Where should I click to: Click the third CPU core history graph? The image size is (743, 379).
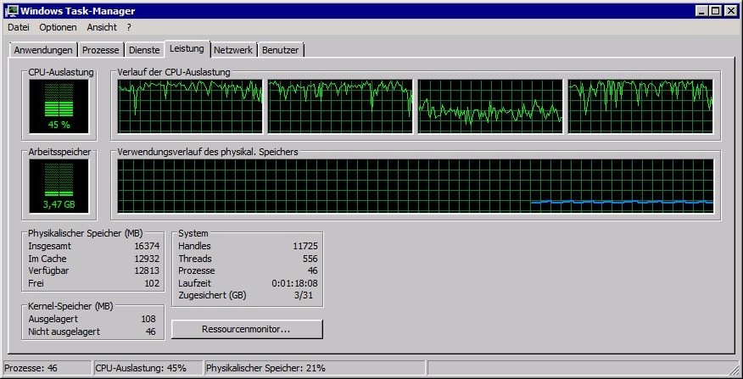coord(490,106)
